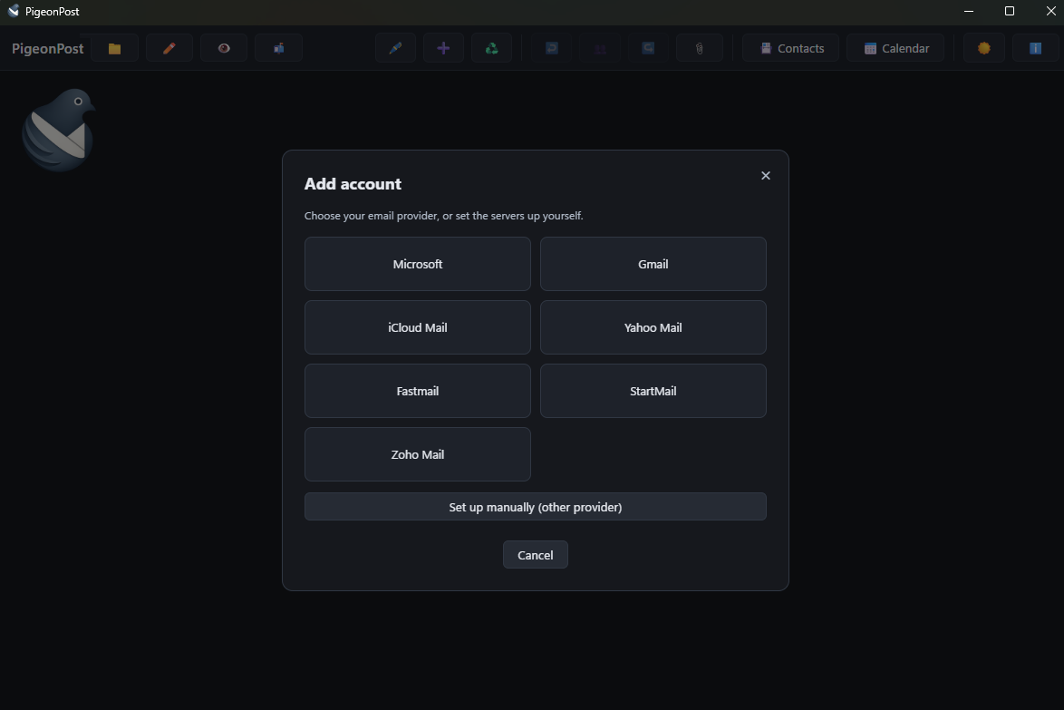Click the PigeonPost pigeon logo
Viewport: 1064px width, 710px height.
[x=58, y=130]
